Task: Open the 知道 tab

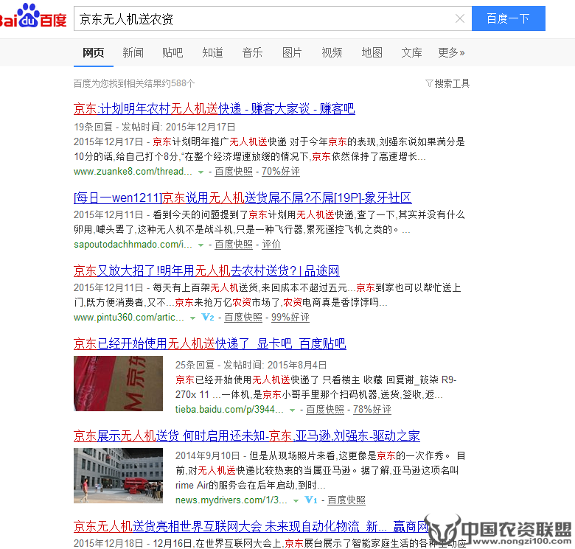Action: coord(212,52)
